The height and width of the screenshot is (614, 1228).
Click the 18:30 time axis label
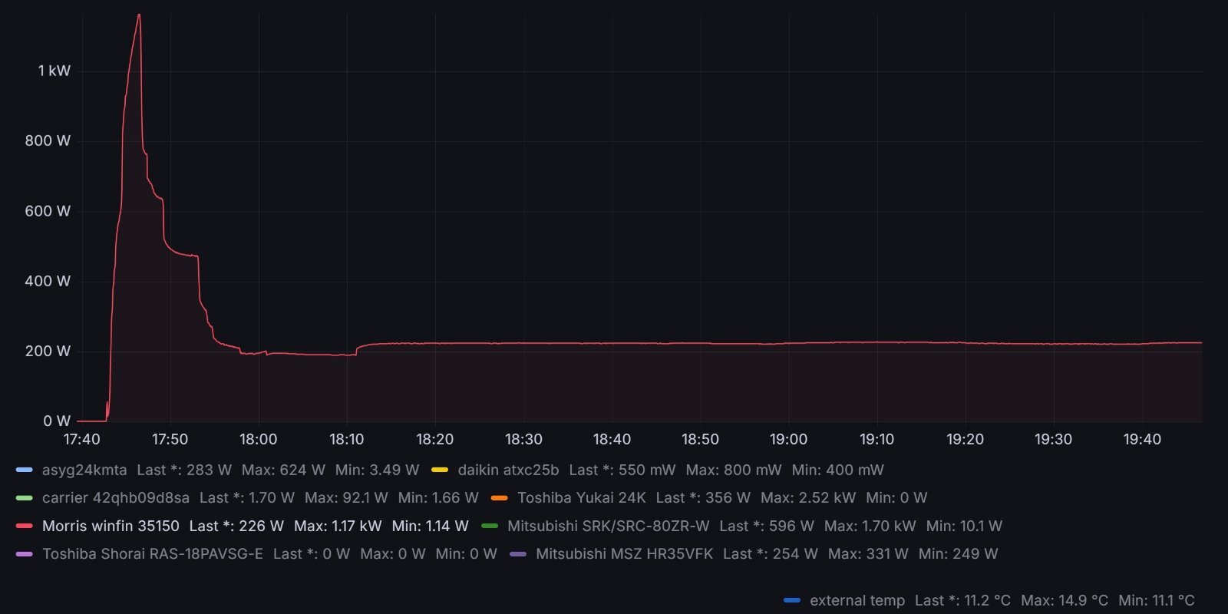(x=523, y=439)
